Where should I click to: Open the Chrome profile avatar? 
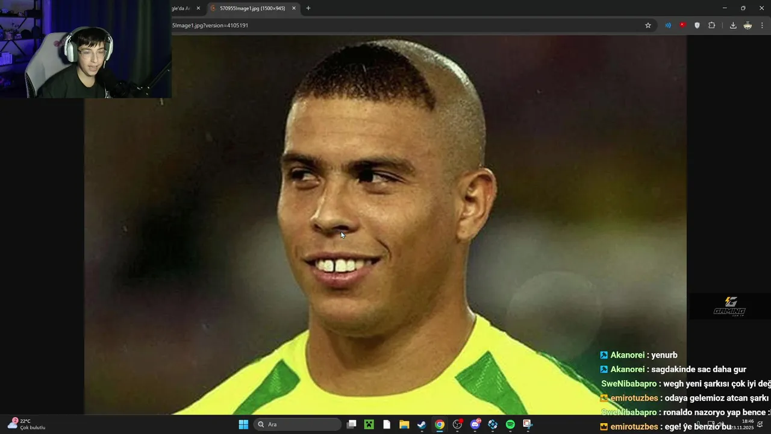[x=748, y=25]
